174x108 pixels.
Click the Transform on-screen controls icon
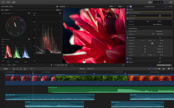(x=160, y=38)
